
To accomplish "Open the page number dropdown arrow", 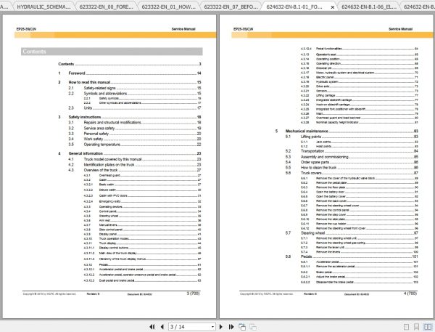I will (x=212, y=327).
